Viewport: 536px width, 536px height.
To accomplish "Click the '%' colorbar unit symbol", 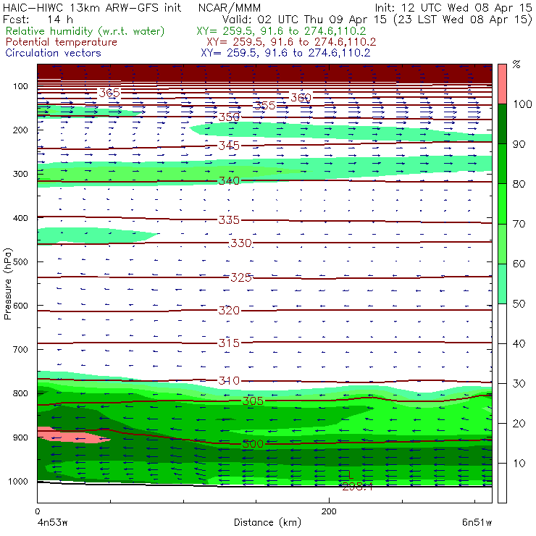I will click(516, 64).
